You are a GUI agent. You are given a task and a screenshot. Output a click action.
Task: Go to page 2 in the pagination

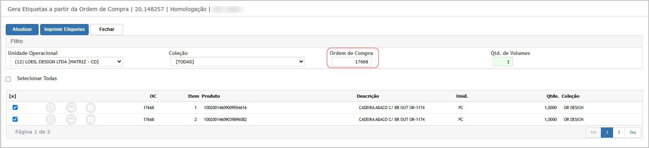tap(619, 132)
